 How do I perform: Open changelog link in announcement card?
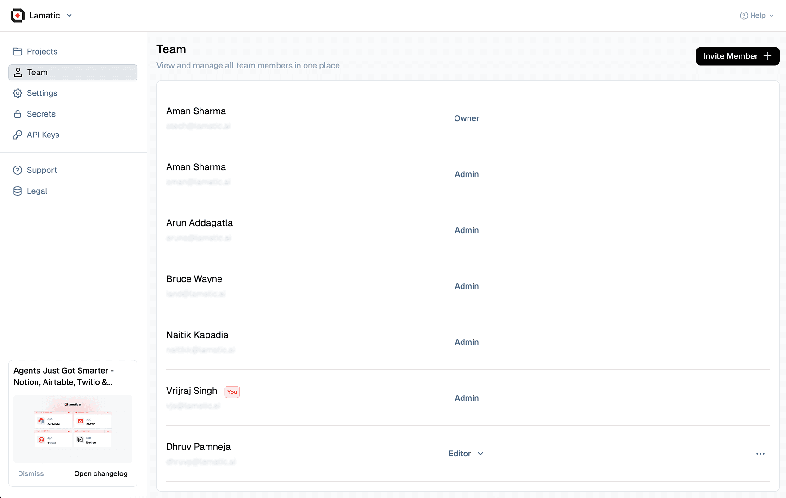click(x=100, y=473)
